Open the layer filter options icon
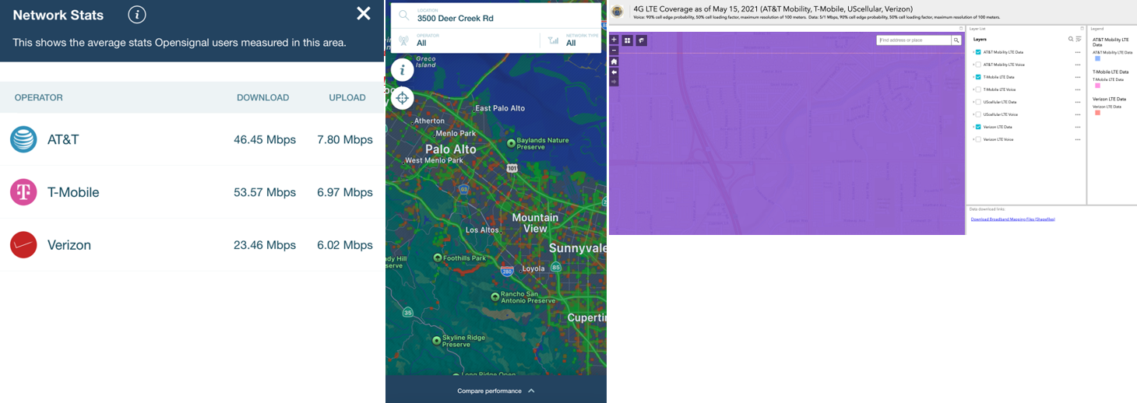Image resolution: width=1137 pixels, height=403 pixels. [x=1079, y=39]
